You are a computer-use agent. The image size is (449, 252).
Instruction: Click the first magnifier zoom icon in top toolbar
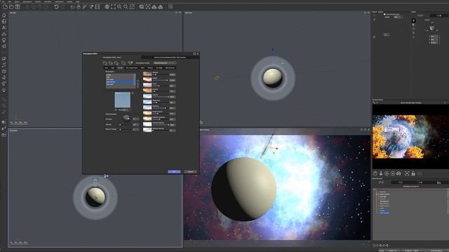tap(119, 6)
